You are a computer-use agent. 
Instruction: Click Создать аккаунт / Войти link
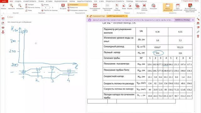click(x=190, y=1)
